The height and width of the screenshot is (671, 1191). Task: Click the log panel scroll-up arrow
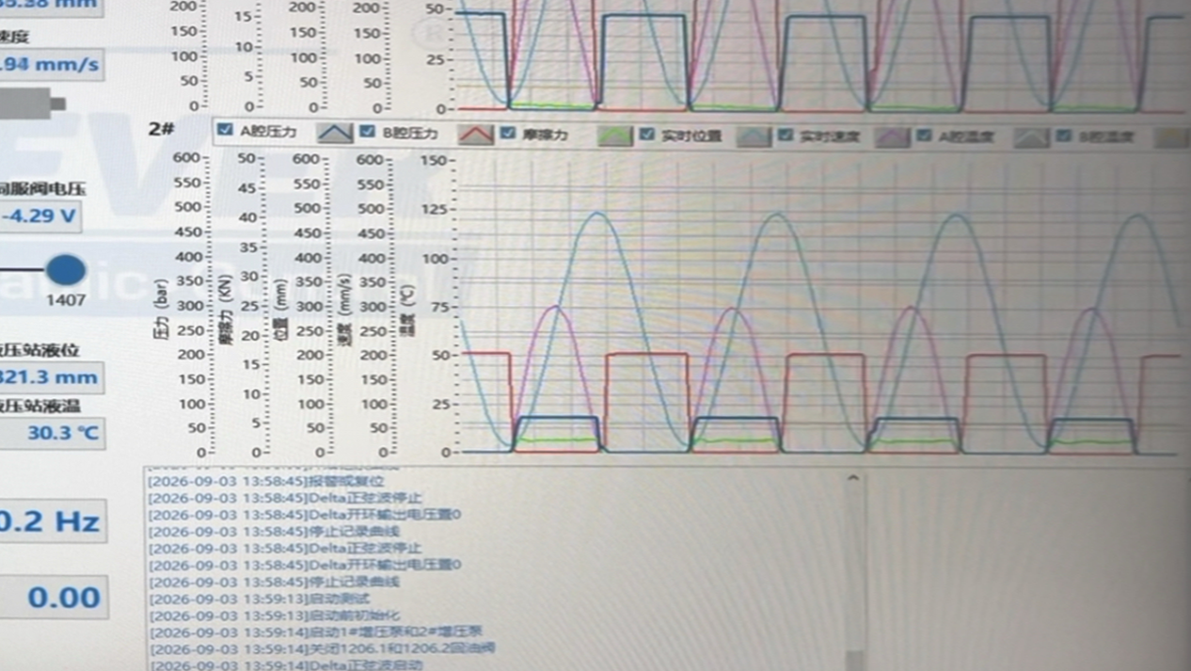[852, 478]
